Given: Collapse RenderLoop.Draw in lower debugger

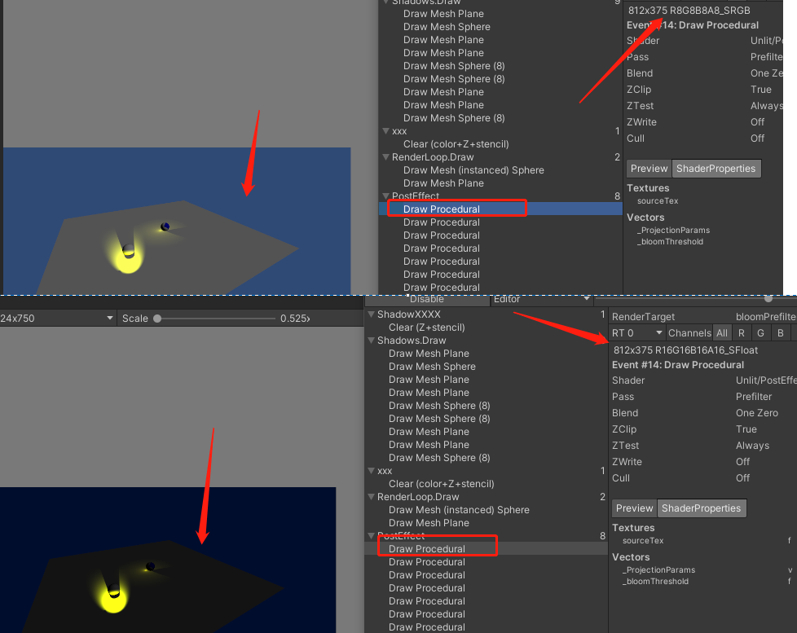Looking at the screenshot, I should [x=372, y=497].
